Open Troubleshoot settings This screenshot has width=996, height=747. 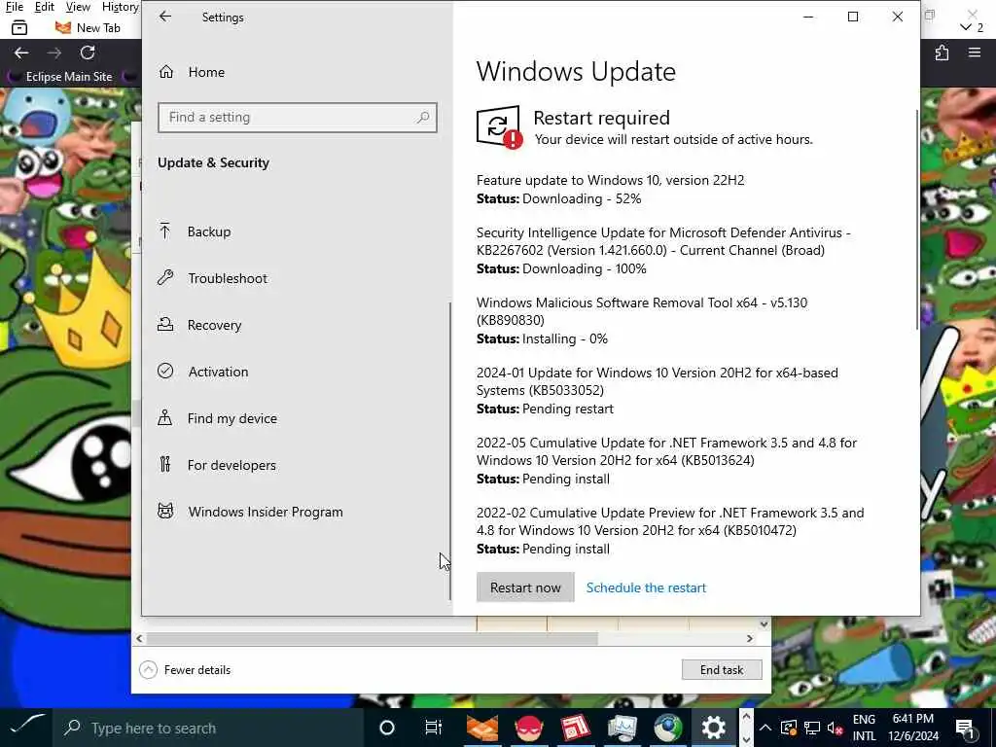(213, 278)
